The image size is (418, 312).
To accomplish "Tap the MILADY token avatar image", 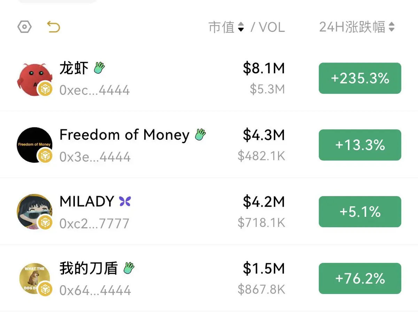I will pyautogui.click(x=34, y=212).
